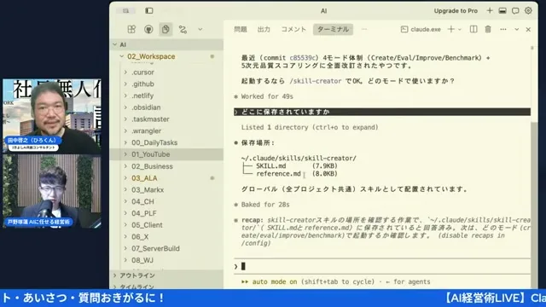Expand the 00_DailyTasks folder
The height and width of the screenshot is (307, 546).
point(166,142)
